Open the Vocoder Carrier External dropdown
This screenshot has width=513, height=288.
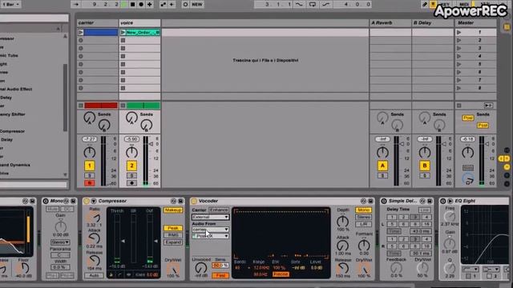[x=210, y=217]
